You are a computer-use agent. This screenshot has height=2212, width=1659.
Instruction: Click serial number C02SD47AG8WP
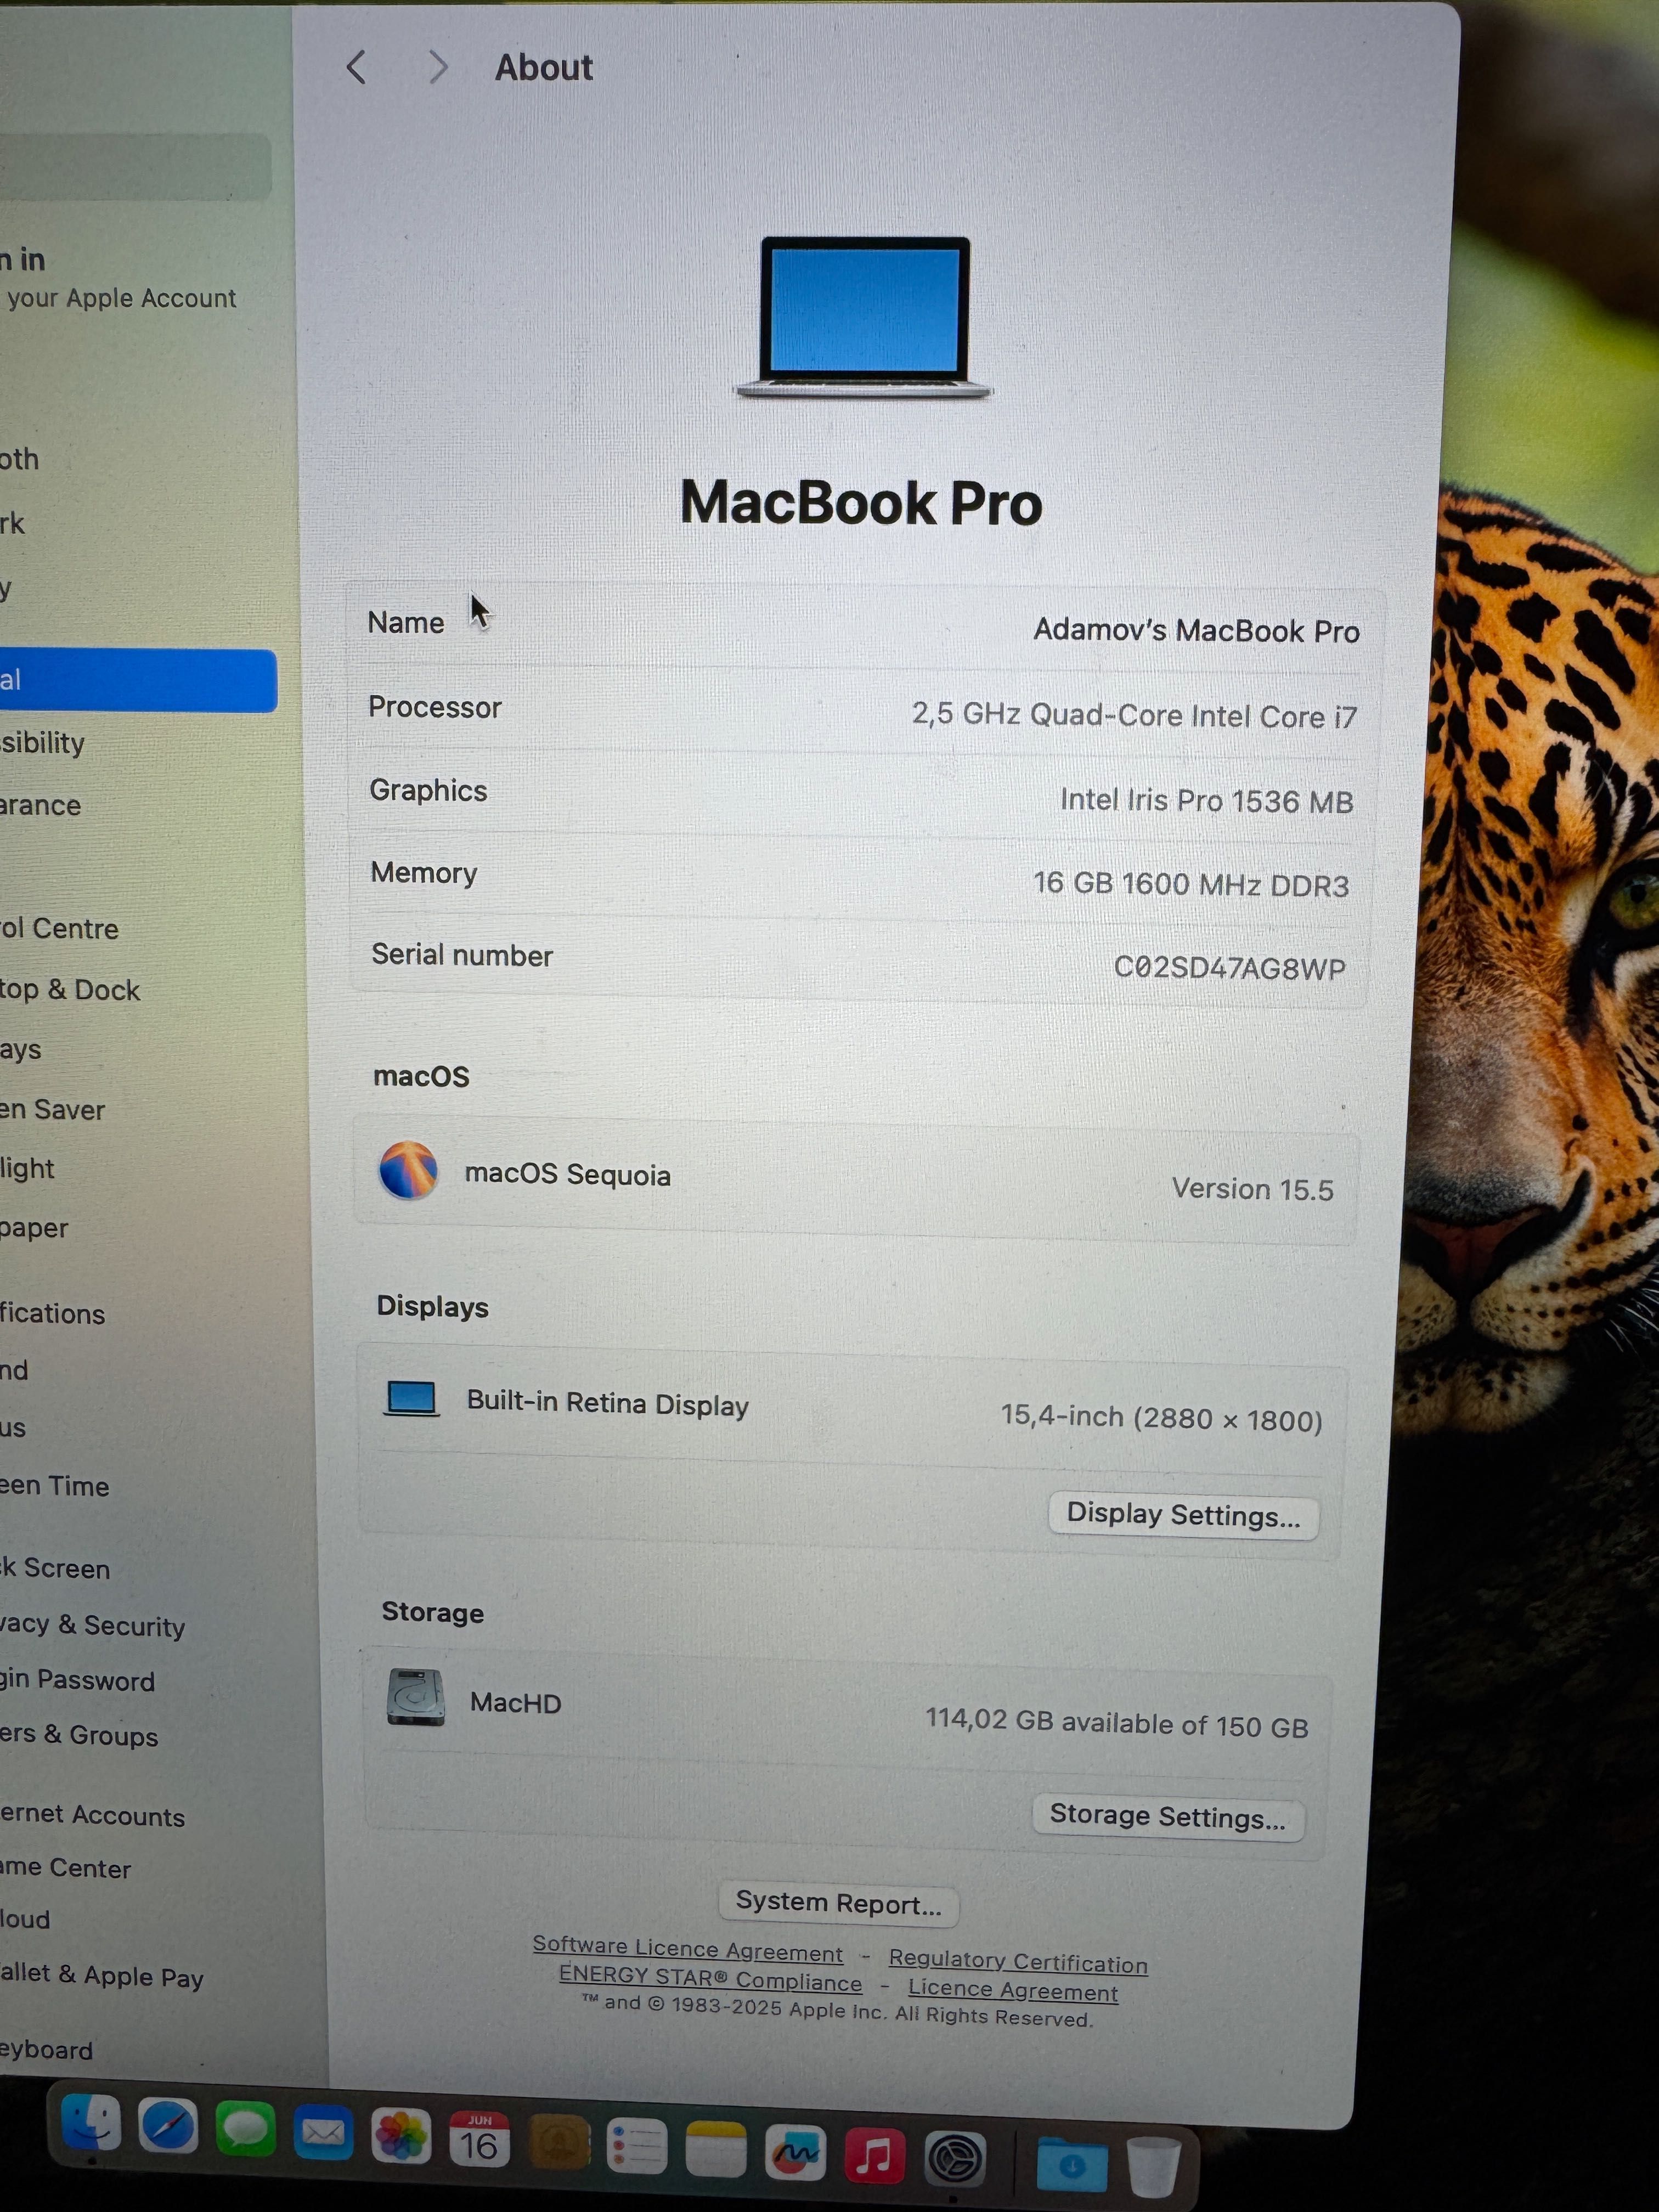pyautogui.click(x=1229, y=968)
